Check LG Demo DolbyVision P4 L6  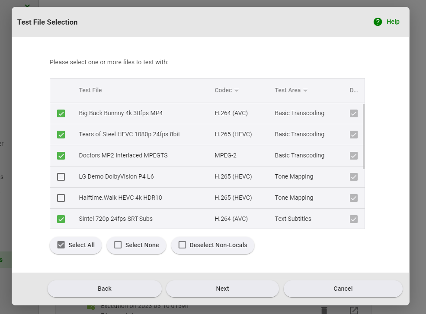tap(61, 177)
